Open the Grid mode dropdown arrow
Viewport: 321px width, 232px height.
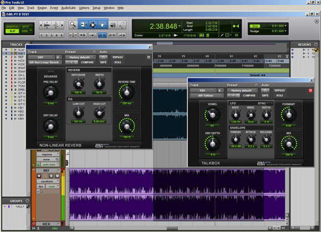[31, 31]
